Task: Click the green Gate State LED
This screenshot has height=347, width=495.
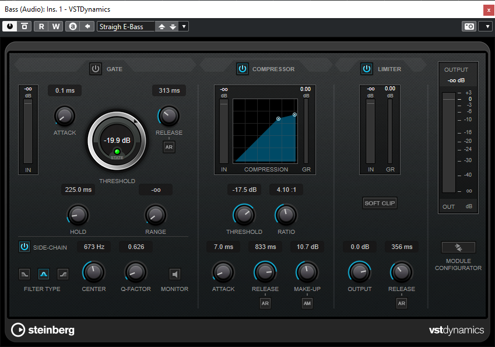Action: pos(117,152)
